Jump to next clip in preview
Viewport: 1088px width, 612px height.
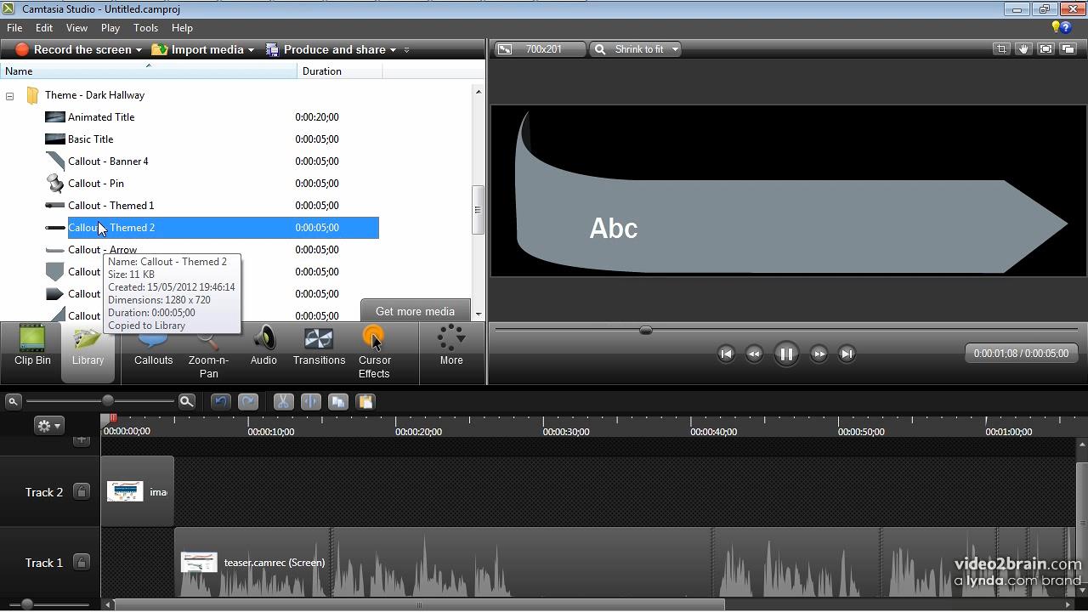tap(847, 354)
